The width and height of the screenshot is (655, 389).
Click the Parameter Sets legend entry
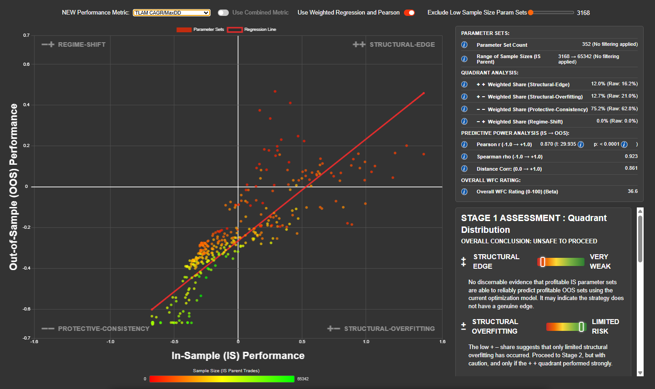click(201, 30)
